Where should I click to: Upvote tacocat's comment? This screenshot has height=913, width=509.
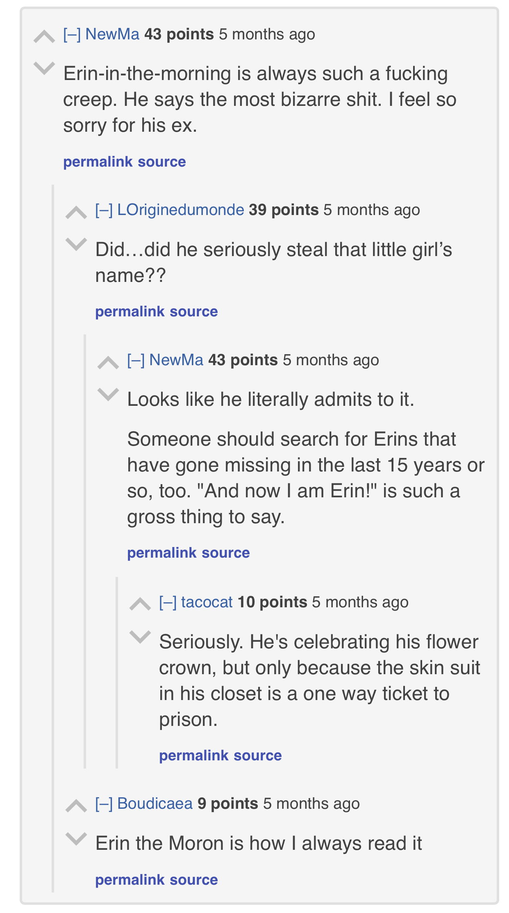[140, 604]
